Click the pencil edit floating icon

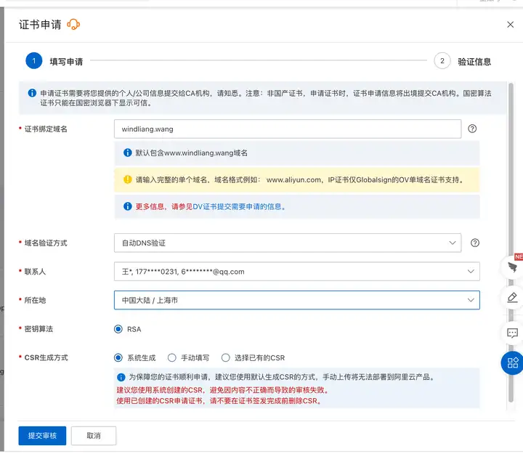(x=513, y=298)
